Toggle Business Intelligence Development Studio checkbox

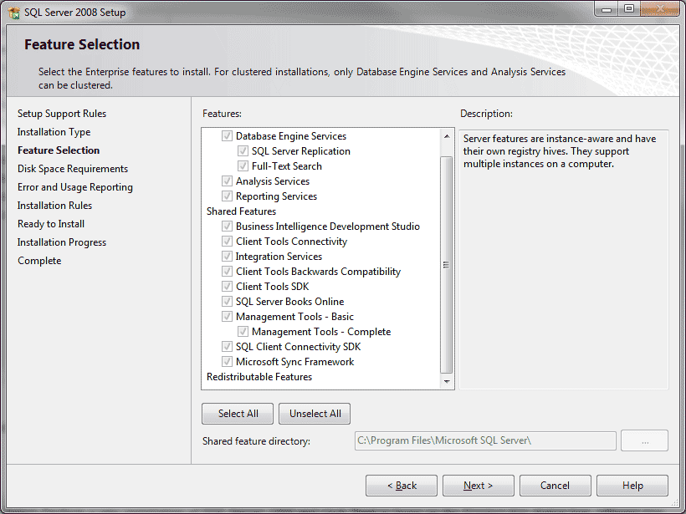227,226
